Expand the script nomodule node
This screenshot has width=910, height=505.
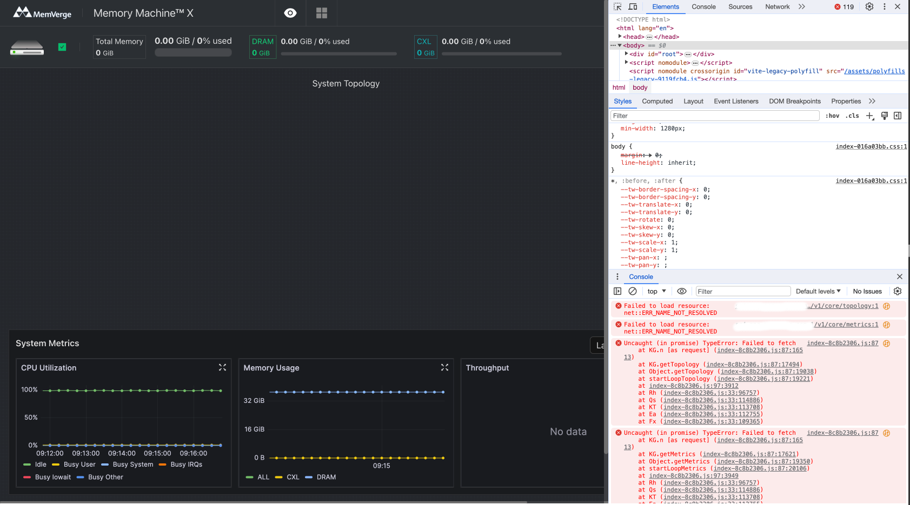[x=627, y=62]
